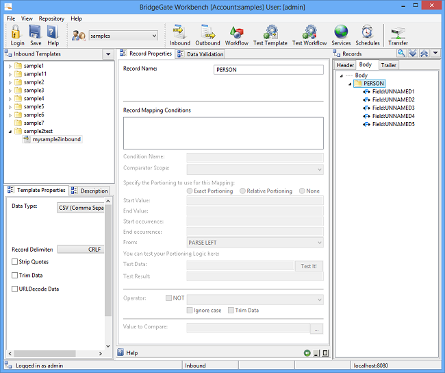Open the File menu
The height and width of the screenshot is (373, 445).
(11, 19)
